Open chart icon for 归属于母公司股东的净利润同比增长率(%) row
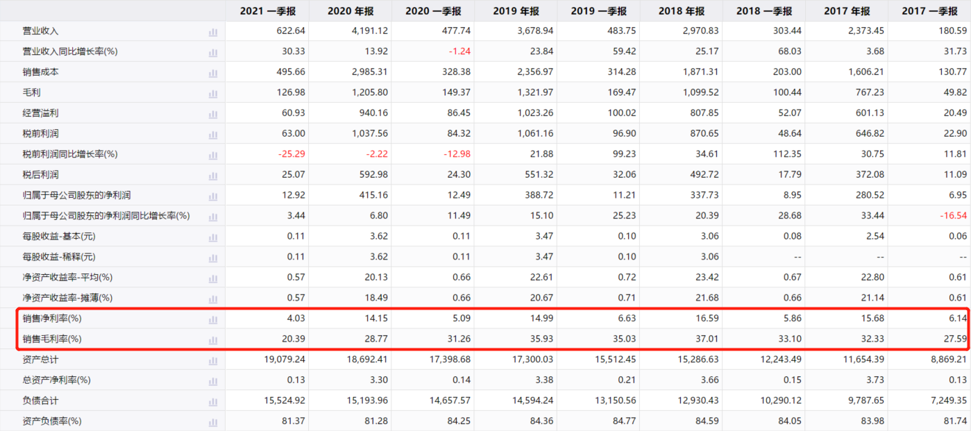Screen dimensions: 971x431 click(213, 217)
